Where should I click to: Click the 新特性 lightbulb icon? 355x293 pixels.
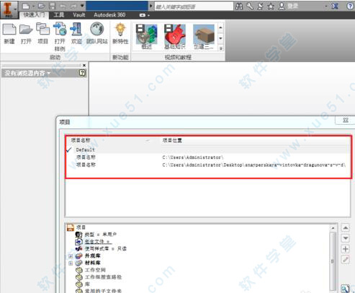click(x=120, y=33)
